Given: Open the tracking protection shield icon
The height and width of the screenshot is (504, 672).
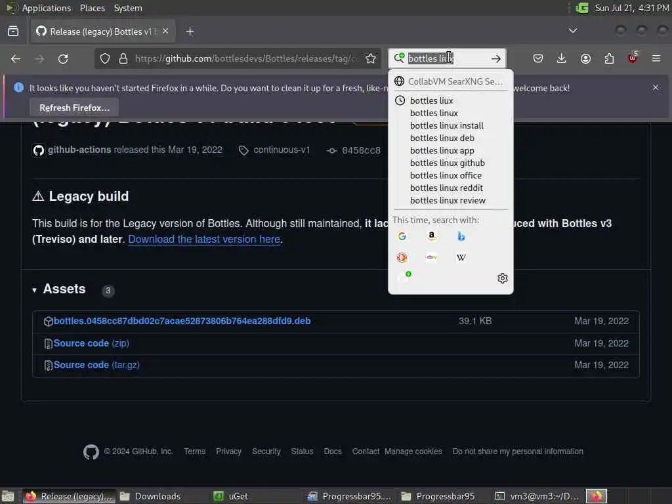Looking at the screenshot, I should click(105, 58).
